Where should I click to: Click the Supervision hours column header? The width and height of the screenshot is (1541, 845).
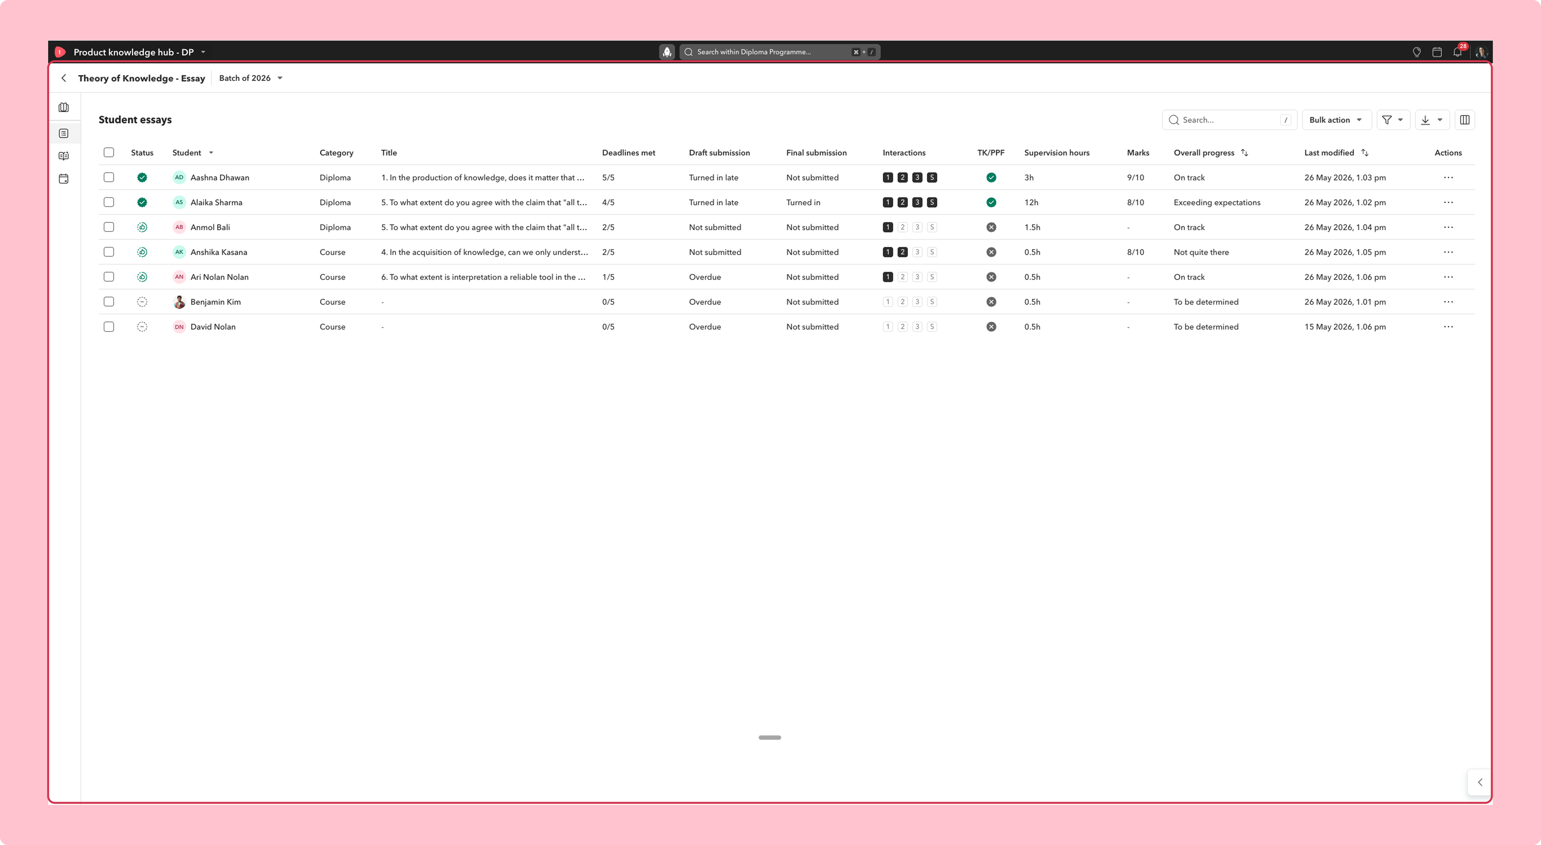point(1056,153)
